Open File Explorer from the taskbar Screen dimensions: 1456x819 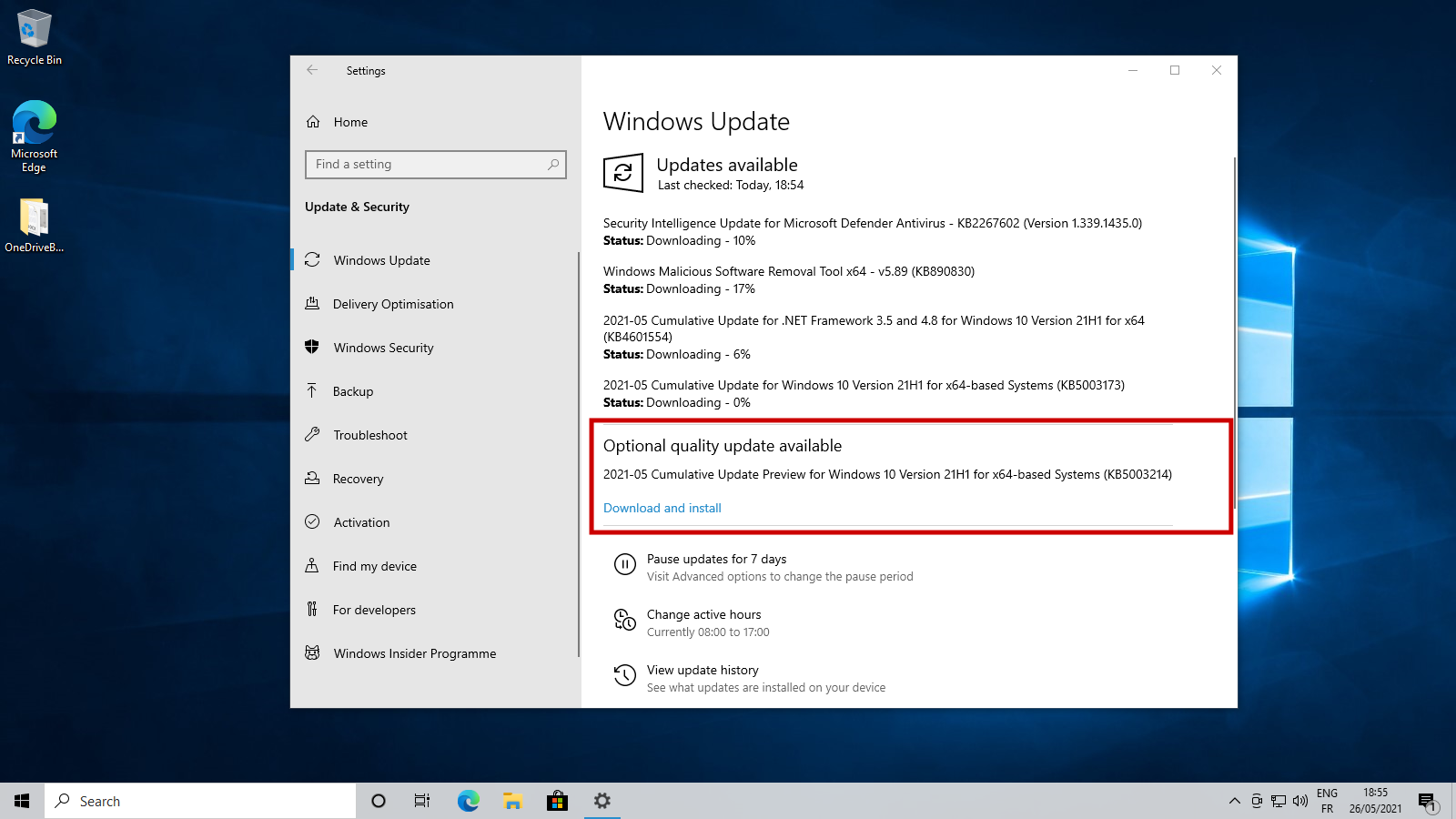512,801
